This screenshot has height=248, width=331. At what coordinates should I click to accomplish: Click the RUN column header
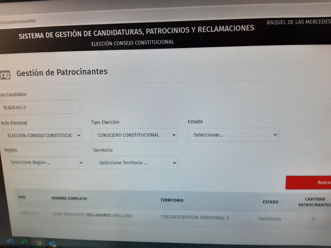pyautogui.click(x=22, y=197)
